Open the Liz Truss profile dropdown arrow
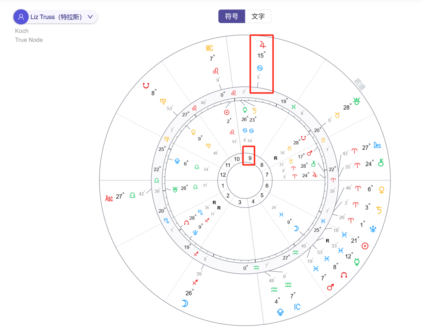Image resolution: width=421 pixels, height=332 pixels. click(x=90, y=17)
